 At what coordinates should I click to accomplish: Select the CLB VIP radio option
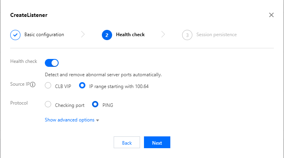tap(48, 85)
